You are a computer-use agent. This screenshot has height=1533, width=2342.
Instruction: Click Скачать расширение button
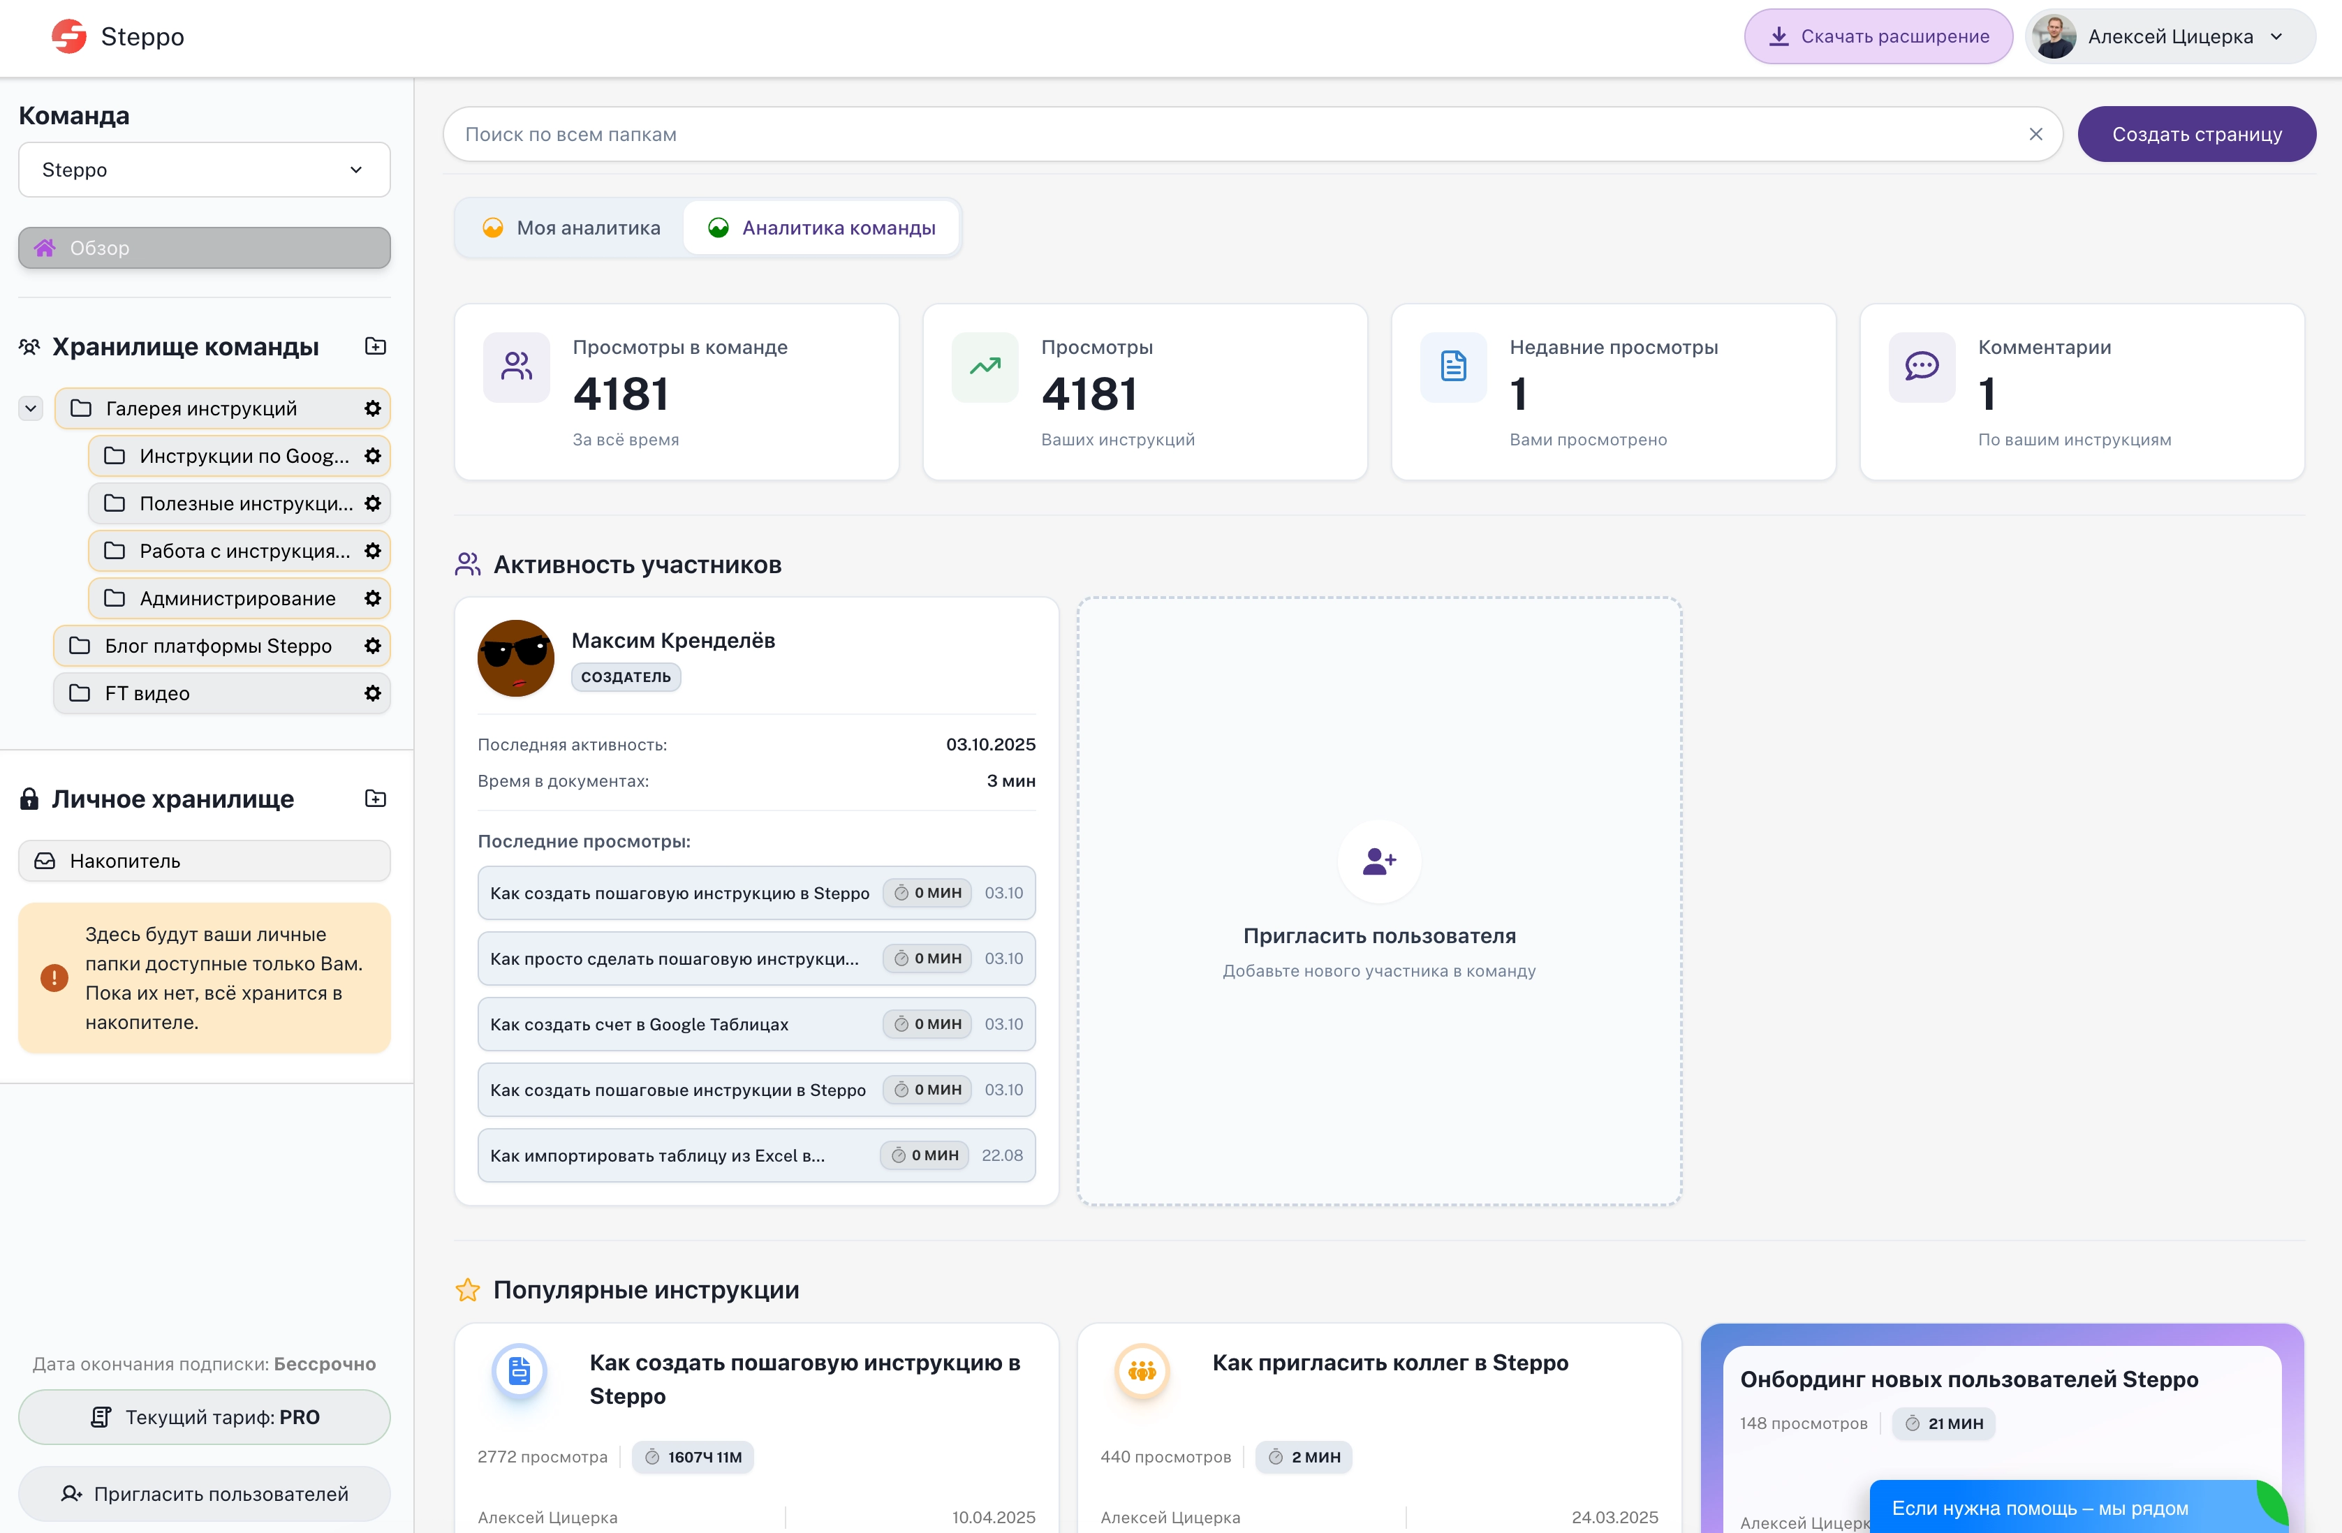[1878, 36]
